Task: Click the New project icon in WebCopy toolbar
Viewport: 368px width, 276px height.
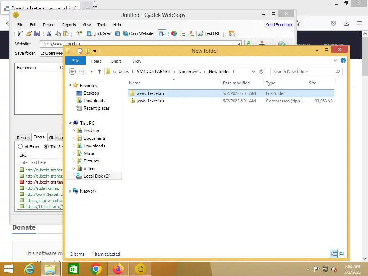Action: point(20,33)
